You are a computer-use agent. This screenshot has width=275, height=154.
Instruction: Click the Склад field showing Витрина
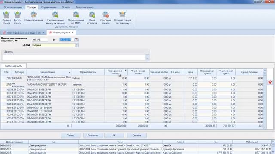coord(53,45)
